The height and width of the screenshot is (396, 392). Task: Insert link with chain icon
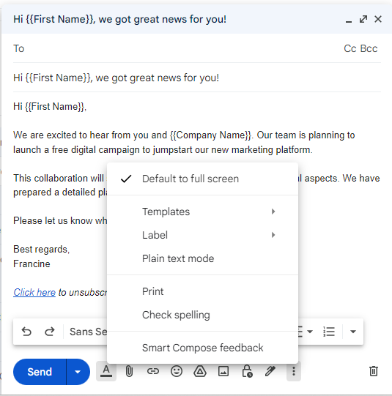click(153, 371)
